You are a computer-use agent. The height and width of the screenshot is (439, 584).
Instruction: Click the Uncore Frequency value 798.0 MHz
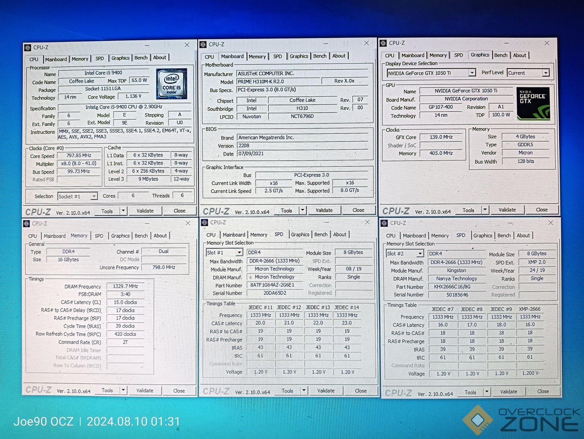pyautogui.click(x=164, y=267)
